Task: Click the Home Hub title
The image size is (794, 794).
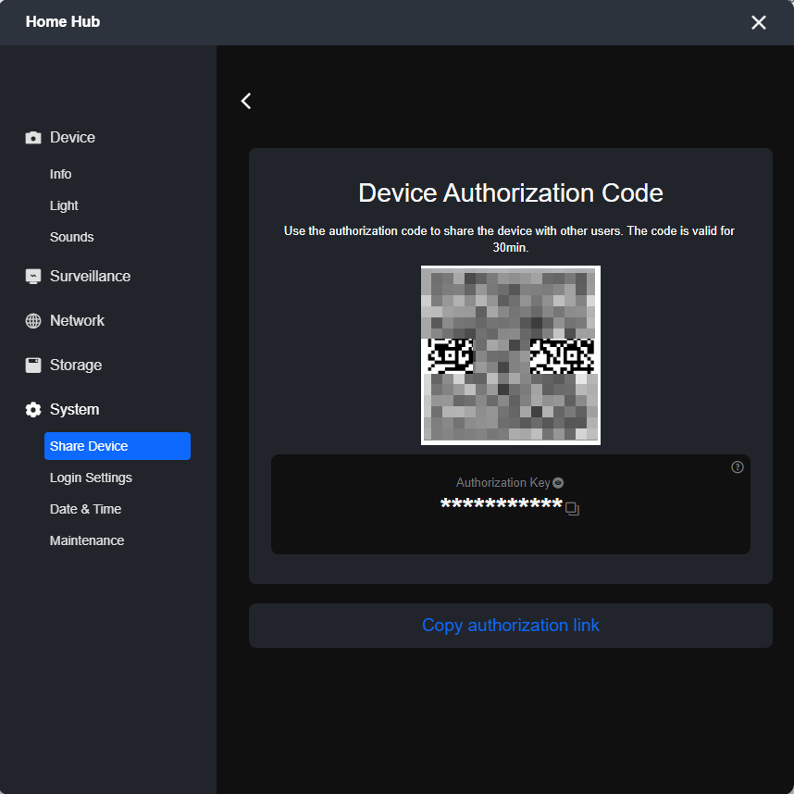Action: pyautogui.click(x=63, y=22)
